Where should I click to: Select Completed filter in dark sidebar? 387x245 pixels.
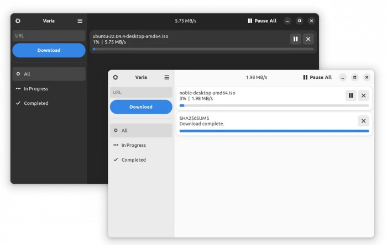click(x=36, y=103)
